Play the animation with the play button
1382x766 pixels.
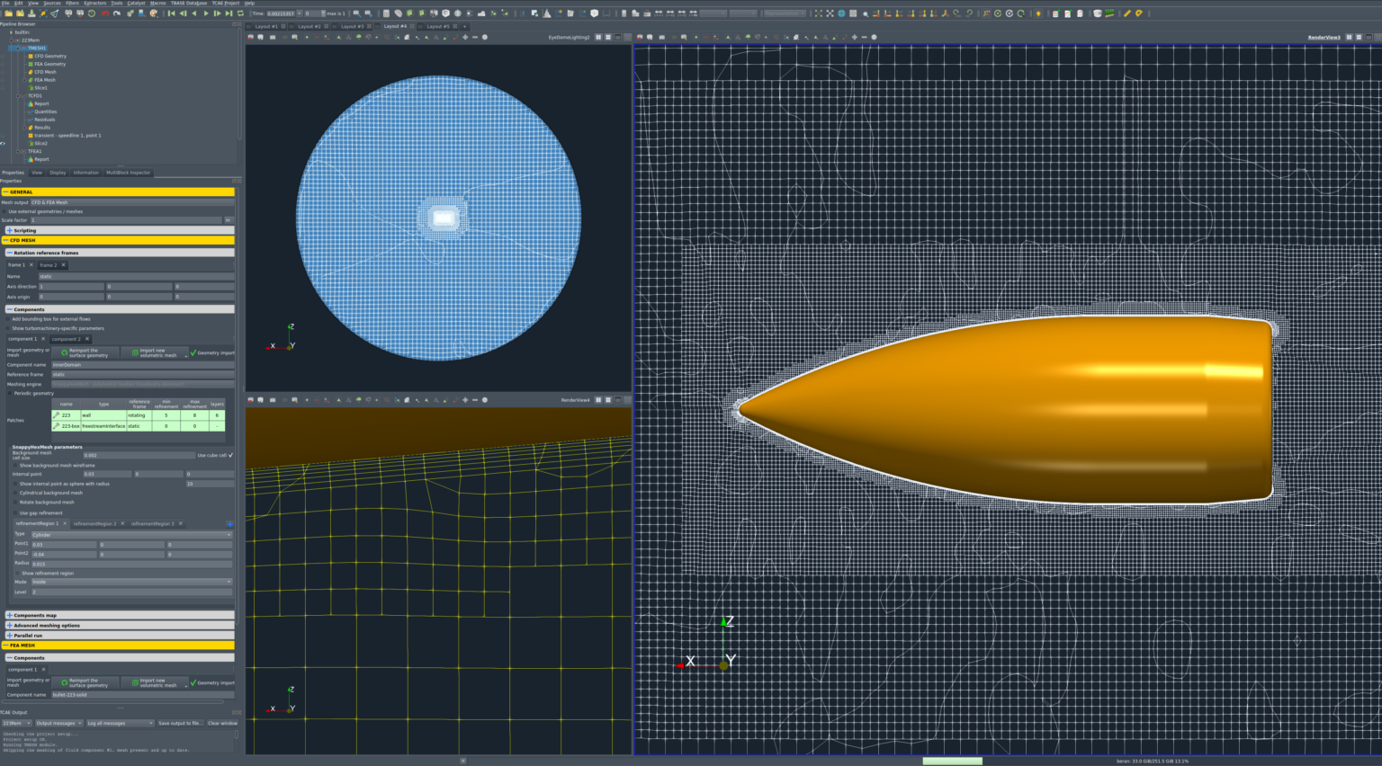coord(205,13)
